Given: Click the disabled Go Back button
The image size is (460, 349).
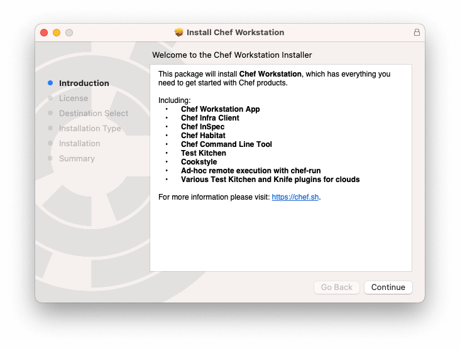Looking at the screenshot, I should click(x=337, y=287).
